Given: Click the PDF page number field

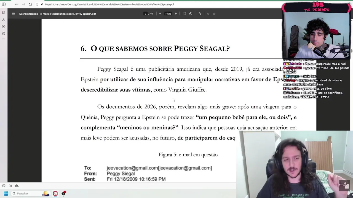Looking at the screenshot, I should click(x=145, y=14).
